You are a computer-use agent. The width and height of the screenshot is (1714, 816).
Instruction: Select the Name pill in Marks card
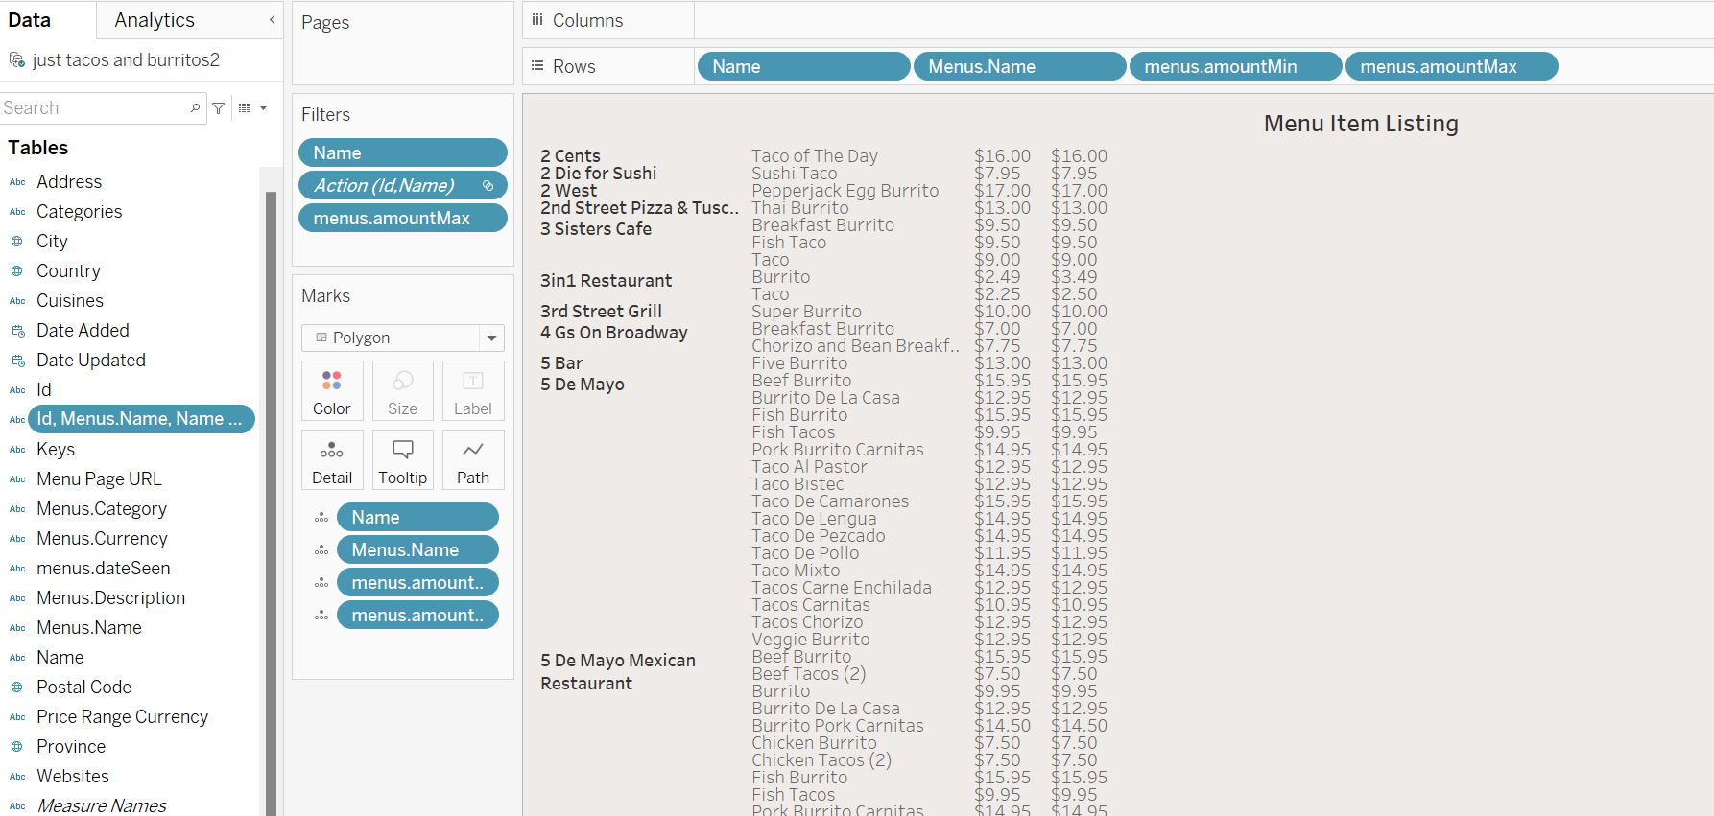pyautogui.click(x=417, y=517)
